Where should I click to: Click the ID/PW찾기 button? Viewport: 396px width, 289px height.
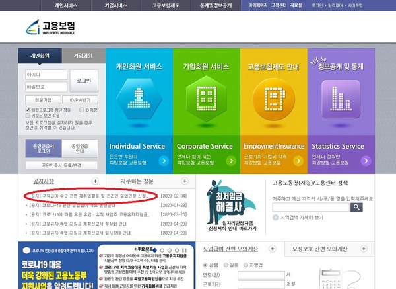(80, 100)
